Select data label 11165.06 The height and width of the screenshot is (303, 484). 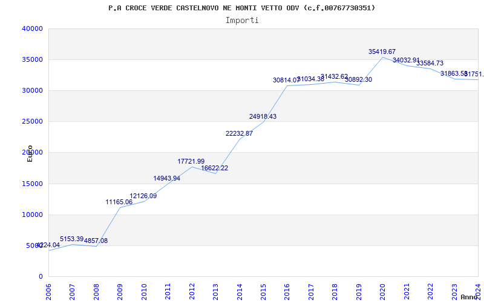(119, 202)
